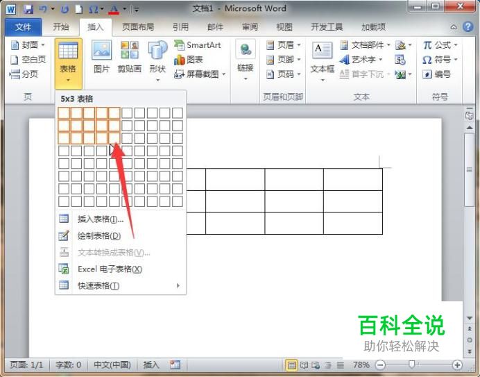480x377 pixels.
Task: Click the Omega symbol icon in quick access toolbar
Action: pyautogui.click(x=93, y=9)
